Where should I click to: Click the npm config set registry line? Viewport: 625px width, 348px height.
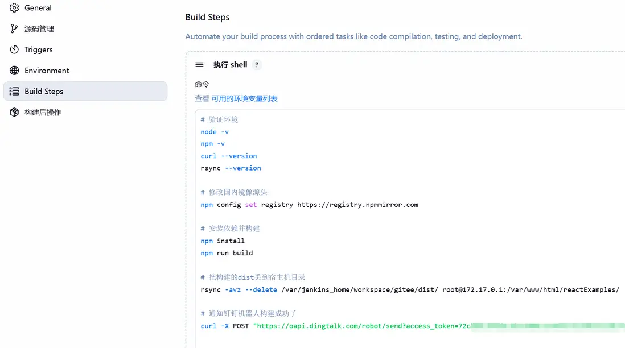pos(309,205)
